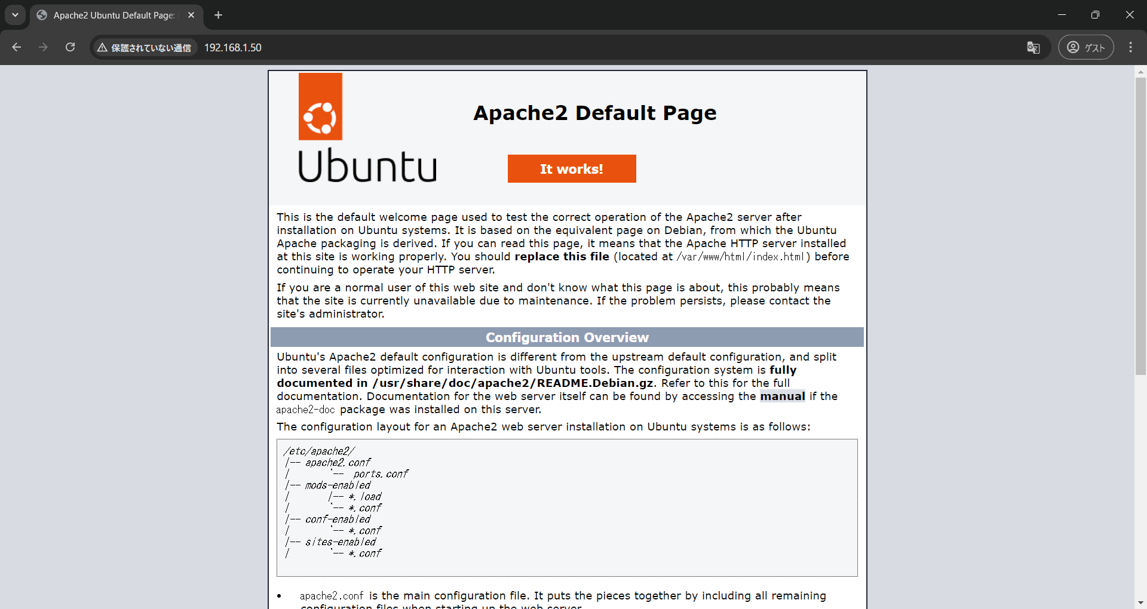
Task: Open a new browser tab
Action: [x=218, y=15]
